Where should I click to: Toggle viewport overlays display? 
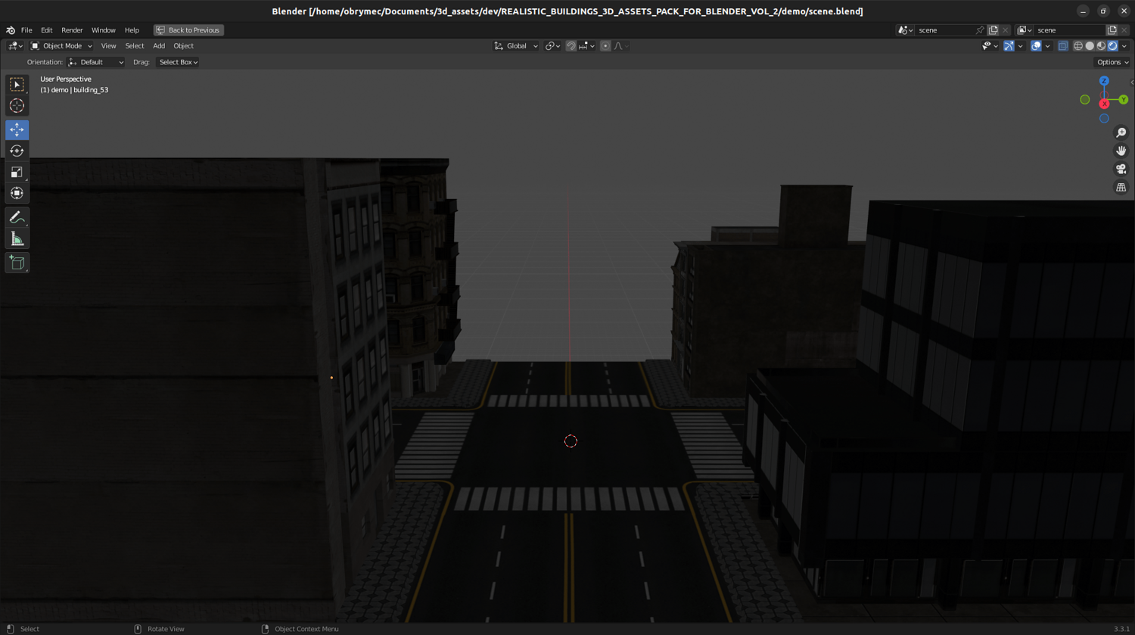point(1036,46)
